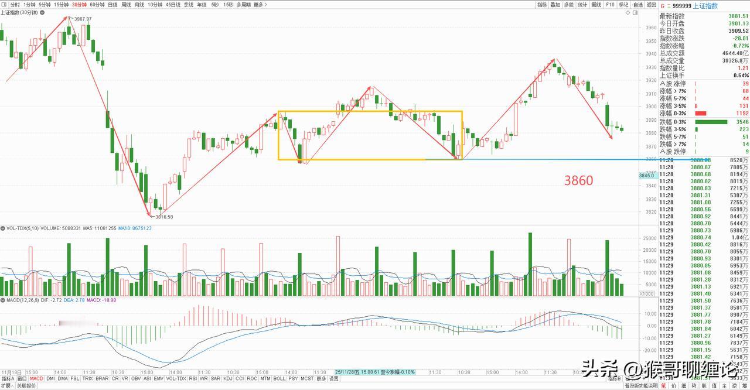Select the TRIX indicator tab

tap(87, 378)
